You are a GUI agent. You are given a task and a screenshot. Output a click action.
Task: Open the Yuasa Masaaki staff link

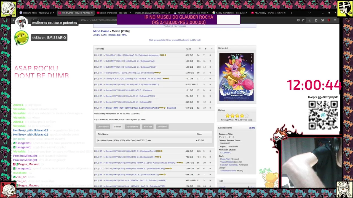tap(227, 162)
